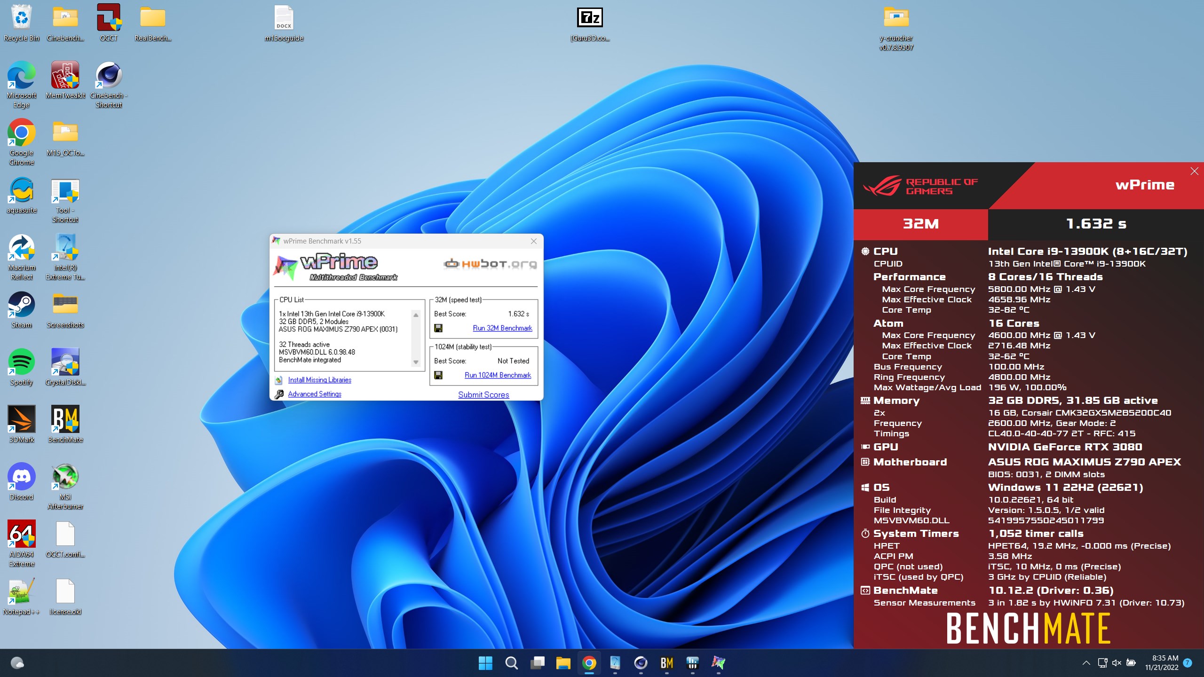Launch Microsoft Edge desktop shortcut
The width and height of the screenshot is (1204, 677).
point(22,85)
